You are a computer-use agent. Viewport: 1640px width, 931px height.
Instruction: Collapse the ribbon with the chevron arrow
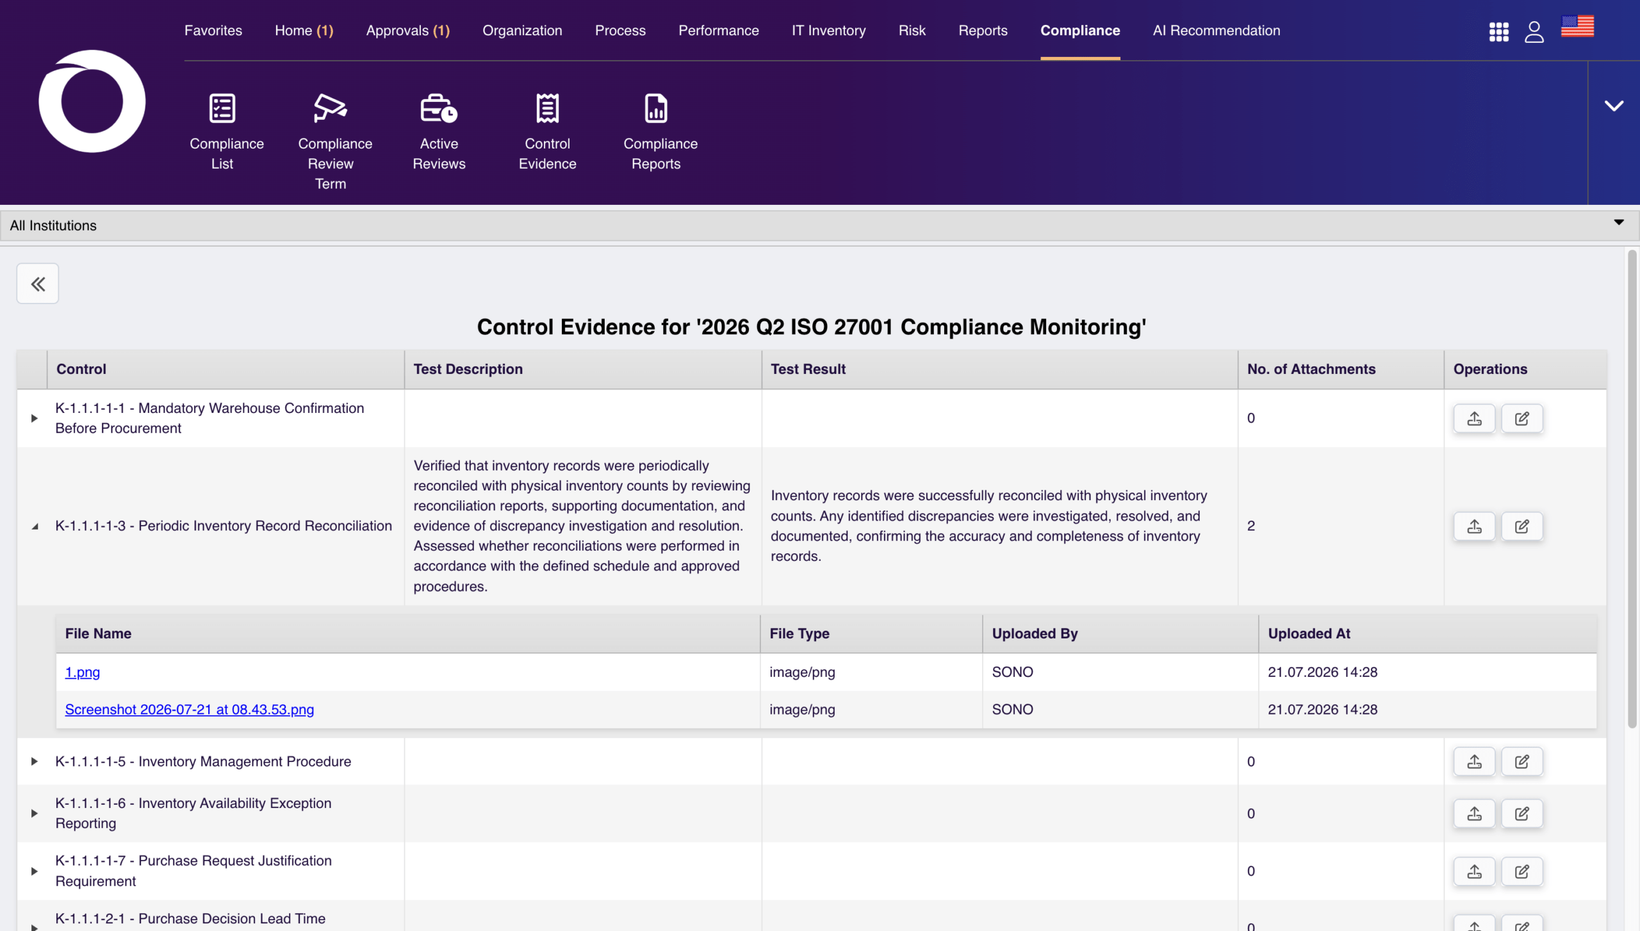tap(1614, 106)
